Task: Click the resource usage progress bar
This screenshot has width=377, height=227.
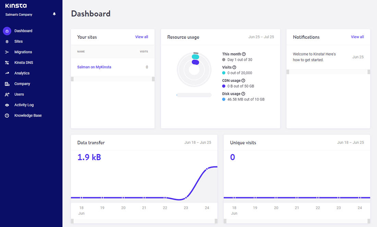Action: point(194,95)
